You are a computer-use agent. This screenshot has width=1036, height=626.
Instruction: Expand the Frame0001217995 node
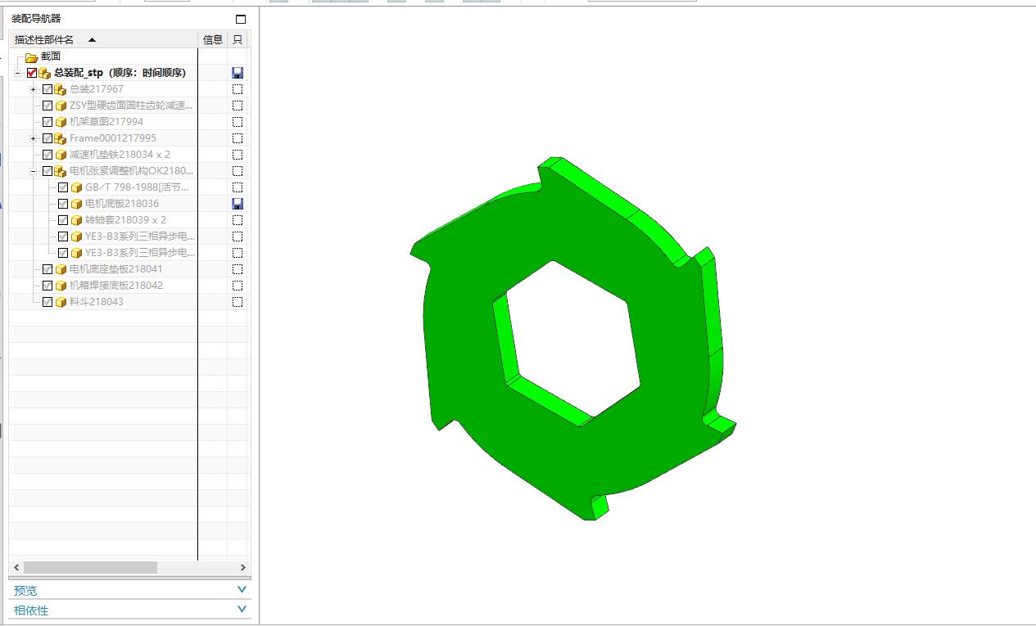[34, 138]
